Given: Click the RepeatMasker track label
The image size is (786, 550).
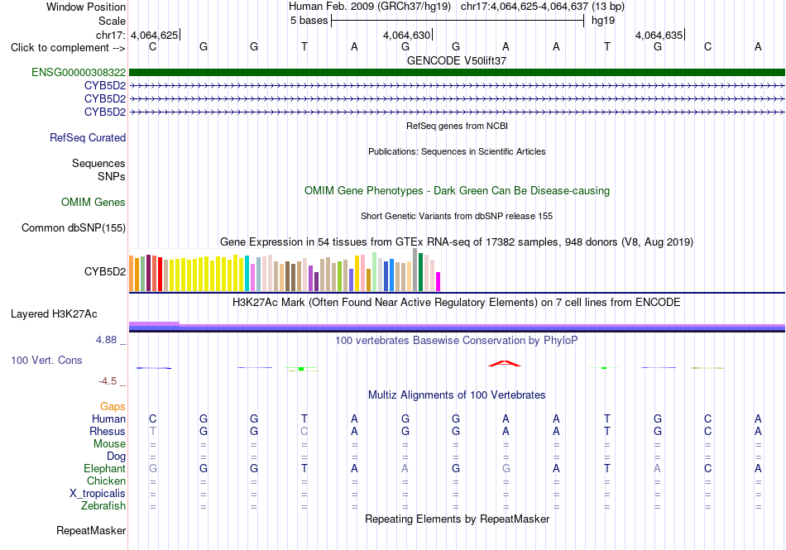Looking at the screenshot, I should click(x=91, y=530).
